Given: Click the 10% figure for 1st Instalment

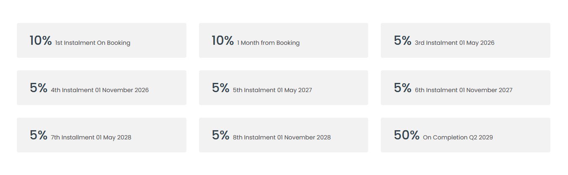Looking at the screenshot, I should (x=40, y=41).
